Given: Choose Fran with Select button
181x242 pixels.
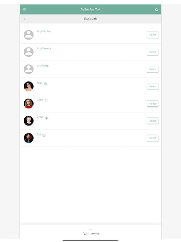Looking at the screenshot, I should coord(152,87).
